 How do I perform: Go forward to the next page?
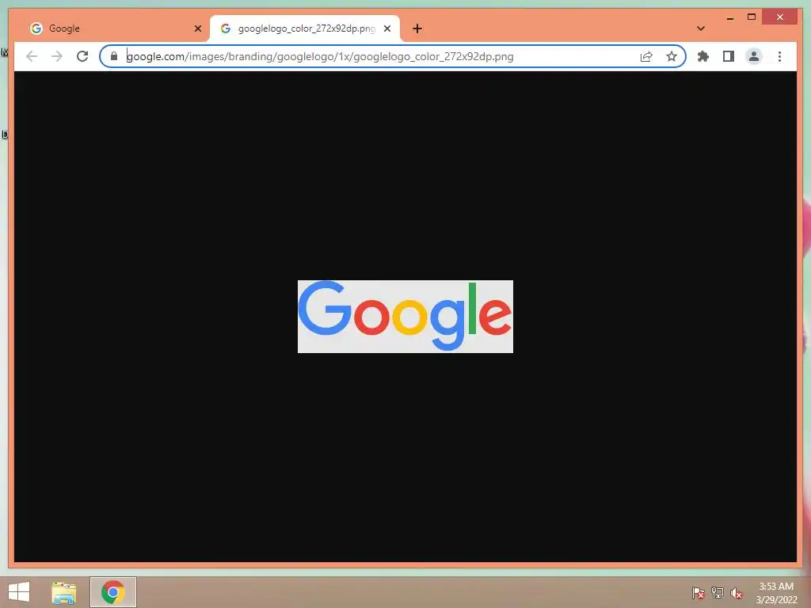[x=57, y=56]
